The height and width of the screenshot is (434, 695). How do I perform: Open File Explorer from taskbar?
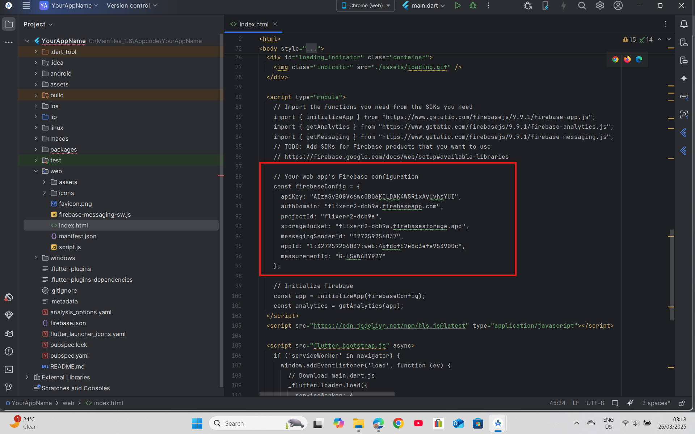pyautogui.click(x=358, y=423)
